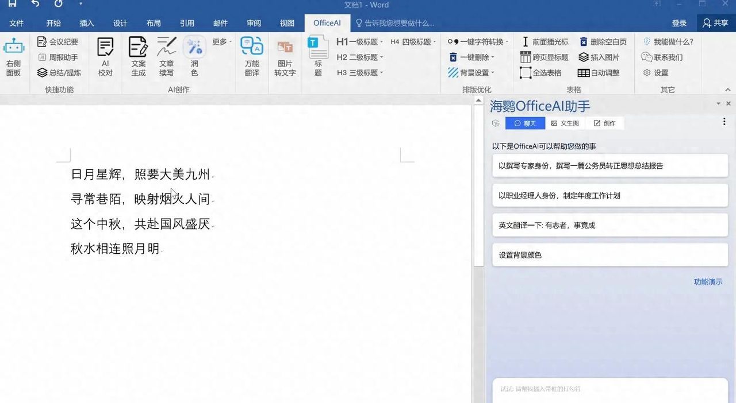The height and width of the screenshot is (403, 736).
Task: Open the 周报助手 weekly report assistant
Action: pyautogui.click(x=57, y=57)
